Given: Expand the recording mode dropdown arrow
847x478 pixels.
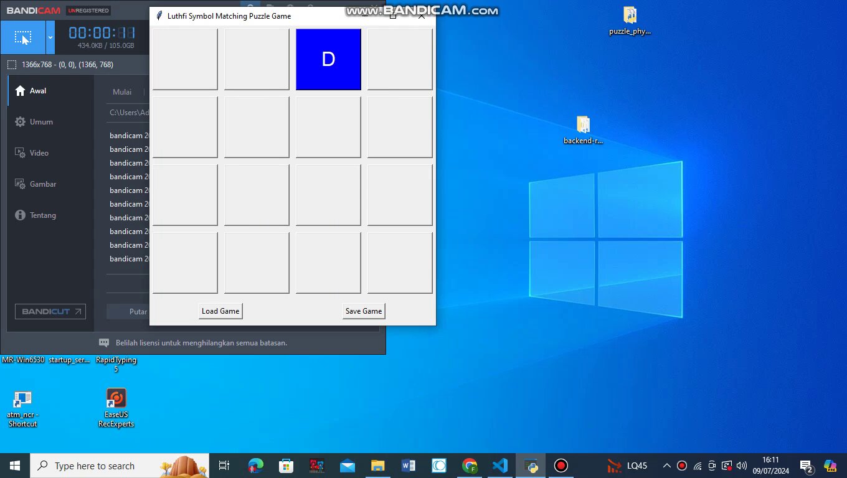Looking at the screenshot, I should pyautogui.click(x=50, y=38).
